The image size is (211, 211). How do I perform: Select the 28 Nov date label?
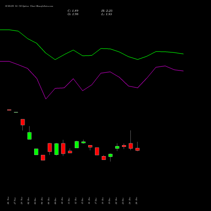[x=22, y=200]
